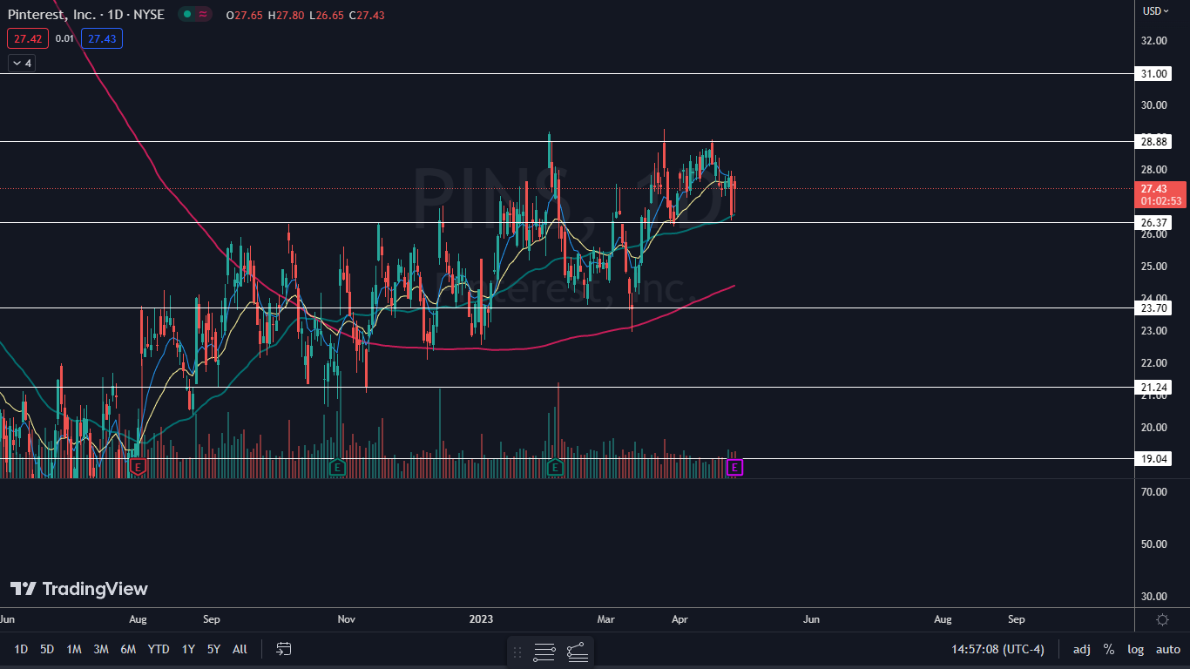Viewport: 1190px width, 669px height.
Task: Click the blue 27.43 buy price button
Action: tap(102, 38)
